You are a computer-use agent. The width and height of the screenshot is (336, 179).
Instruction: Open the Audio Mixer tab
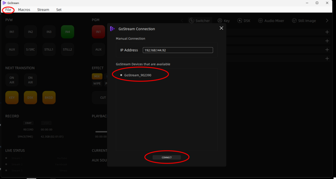point(271,21)
